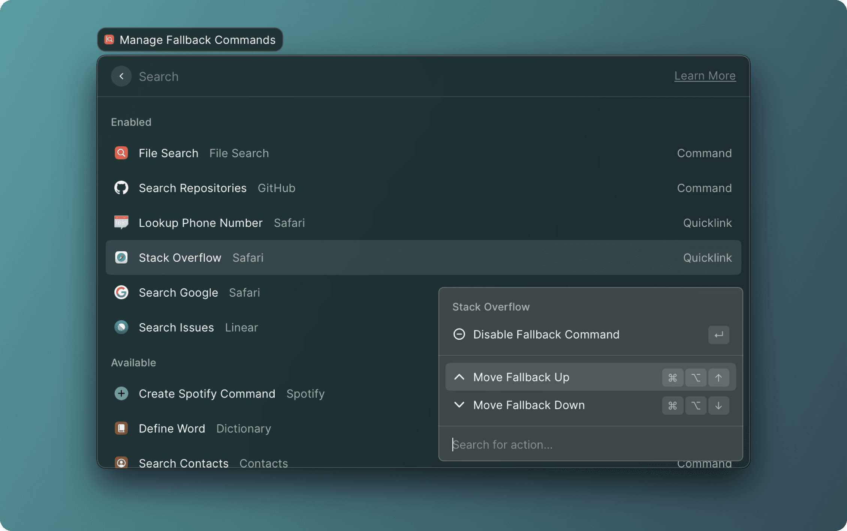The width and height of the screenshot is (847, 531).
Task: Disable the Stack Overflow fallback command
Action: coord(546,334)
